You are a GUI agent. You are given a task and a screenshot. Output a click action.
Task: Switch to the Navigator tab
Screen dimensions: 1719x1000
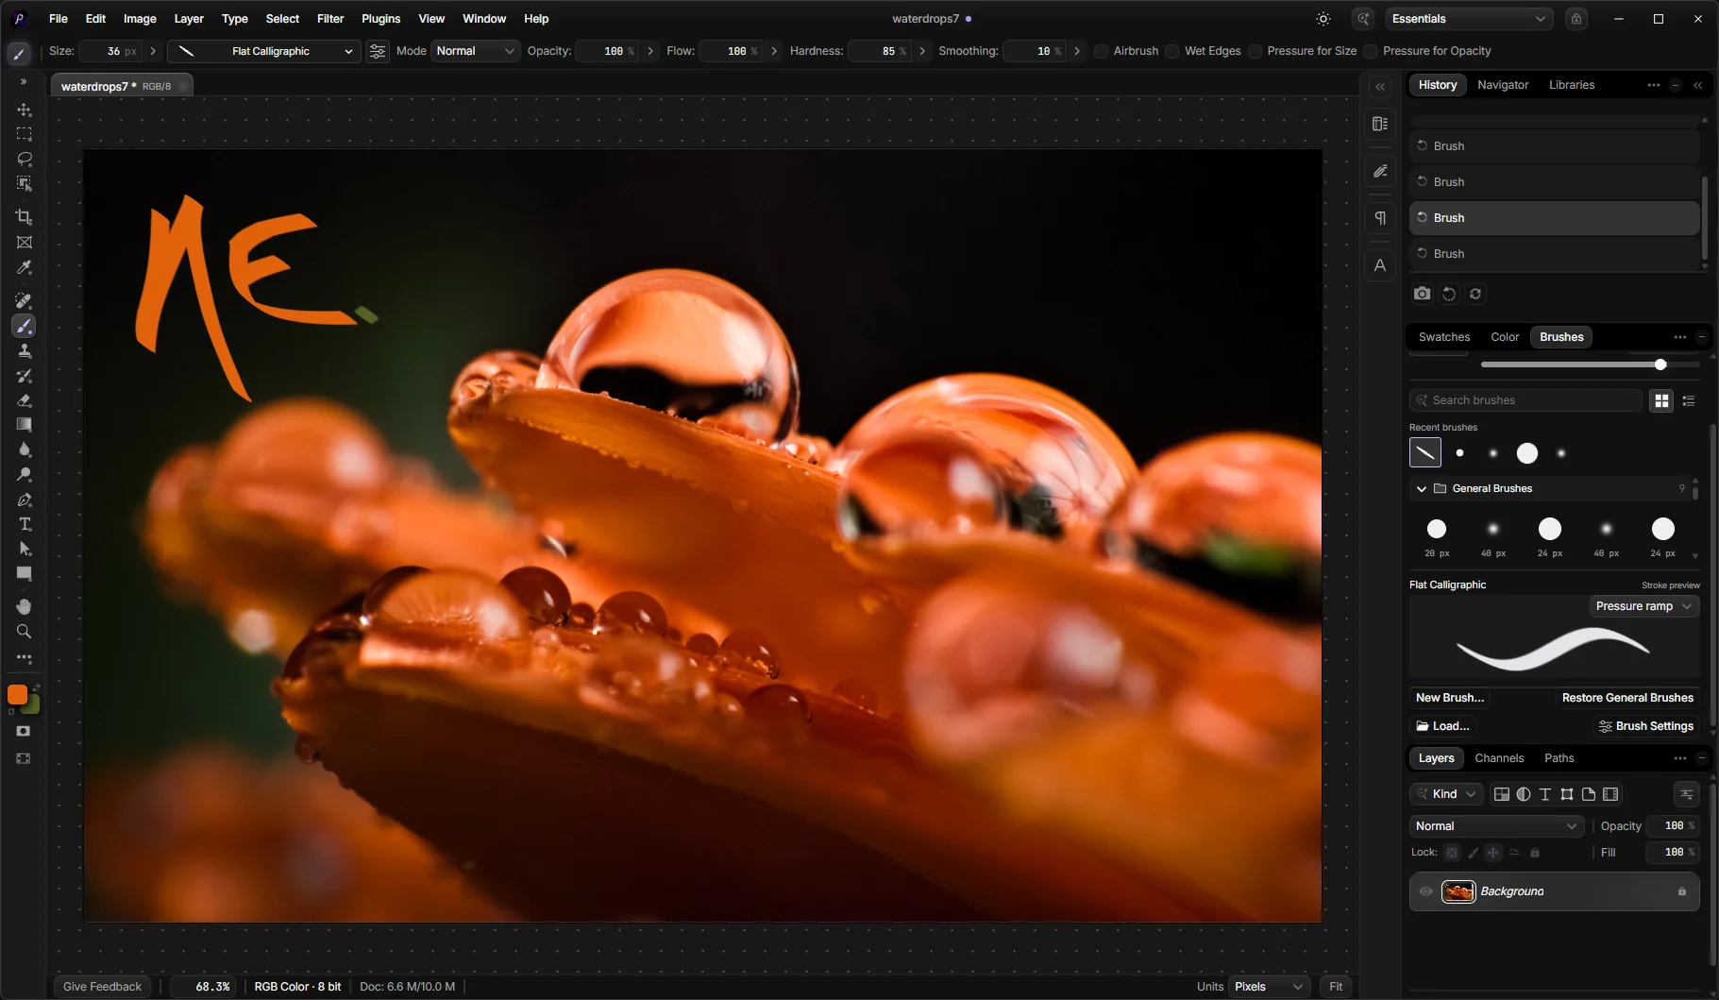(x=1503, y=85)
